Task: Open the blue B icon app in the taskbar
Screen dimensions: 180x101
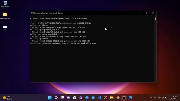Action: 93,98
